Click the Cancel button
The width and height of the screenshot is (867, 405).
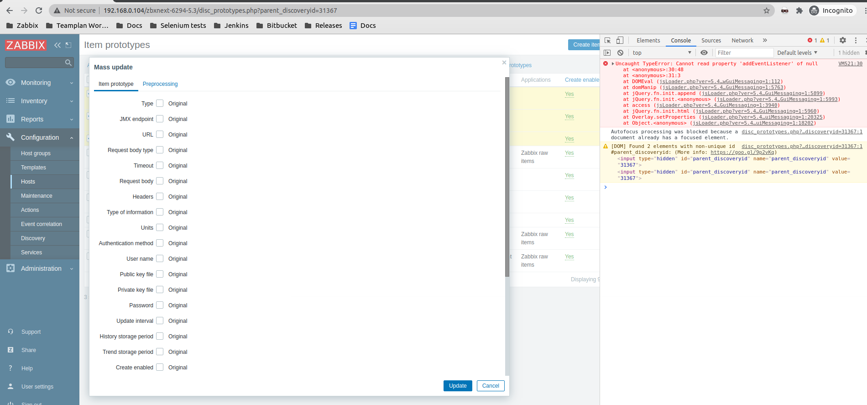point(491,386)
